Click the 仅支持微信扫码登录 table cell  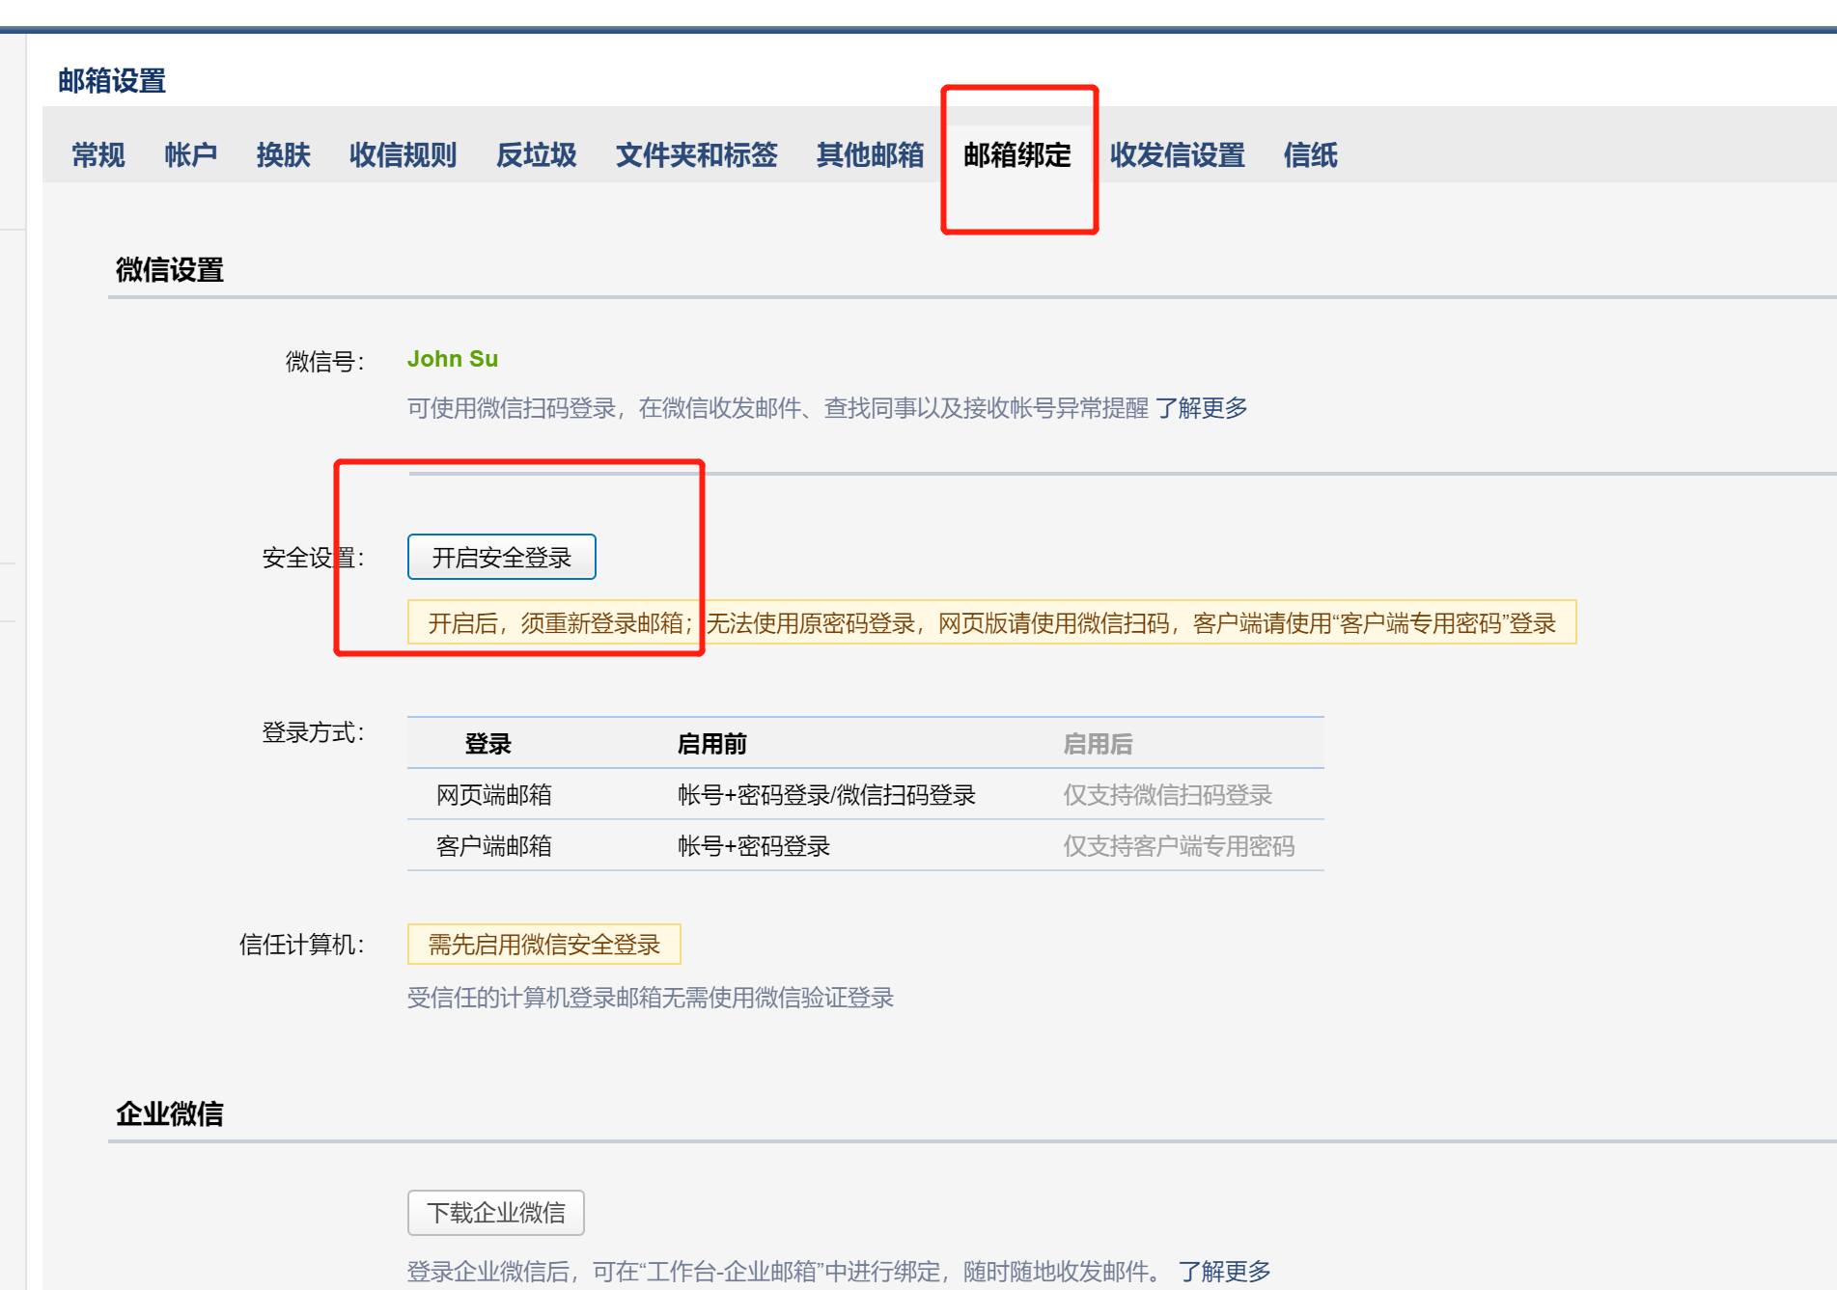(1168, 795)
